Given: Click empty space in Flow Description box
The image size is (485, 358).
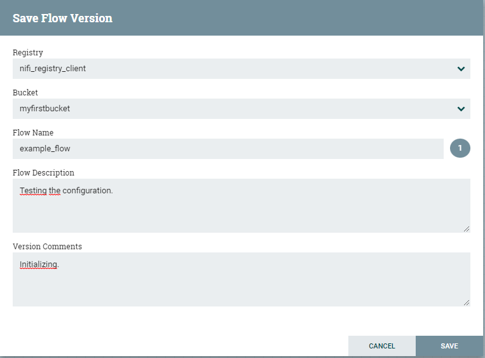Looking at the screenshot, I should pos(242,213).
